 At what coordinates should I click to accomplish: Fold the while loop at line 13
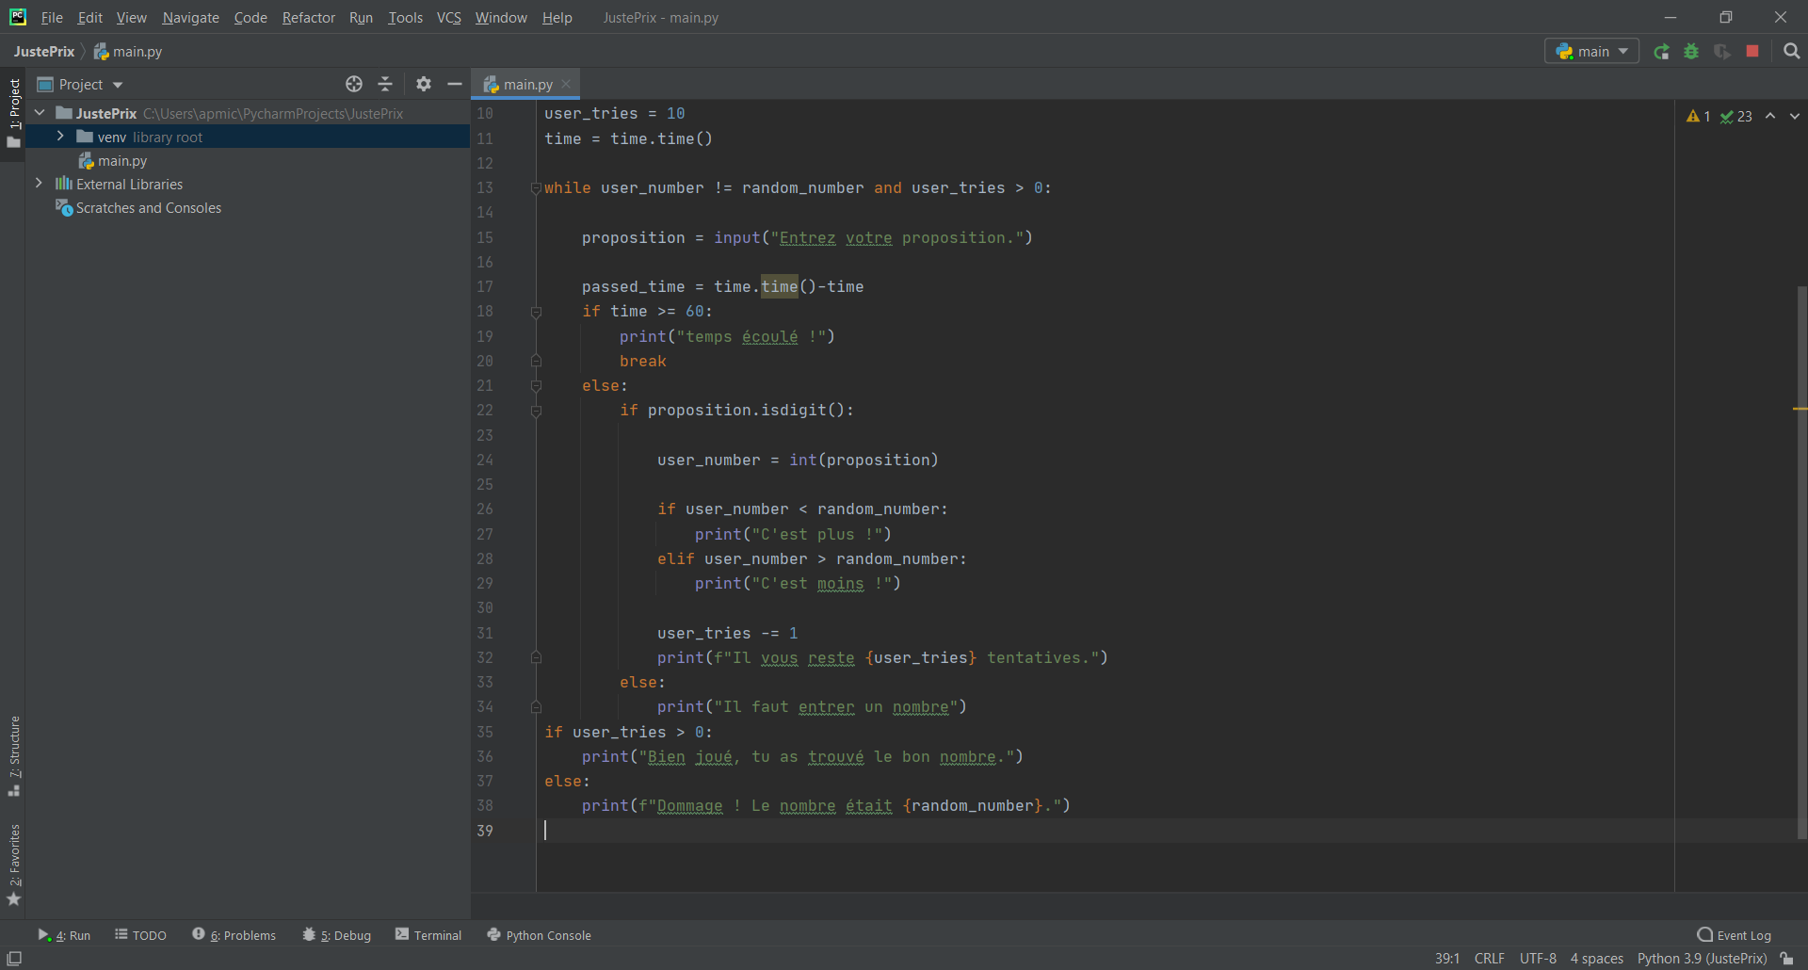[536, 188]
